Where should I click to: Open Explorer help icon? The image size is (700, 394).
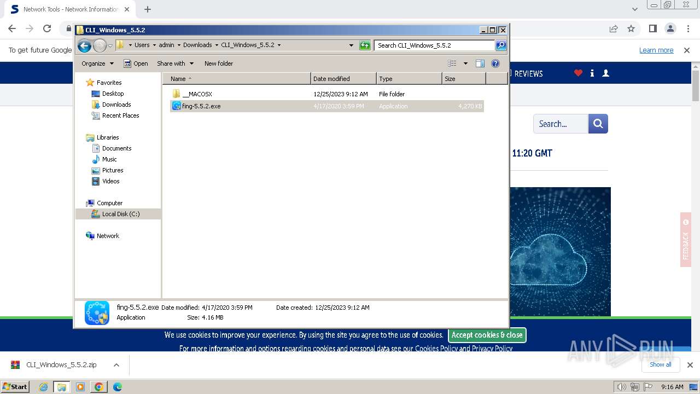click(495, 63)
